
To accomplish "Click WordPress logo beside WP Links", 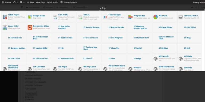I will click(x=181, y=69).
